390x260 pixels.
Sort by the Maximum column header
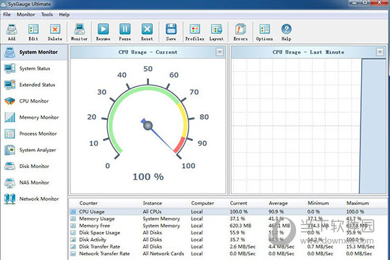pyautogui.click(x=358, y=203)
